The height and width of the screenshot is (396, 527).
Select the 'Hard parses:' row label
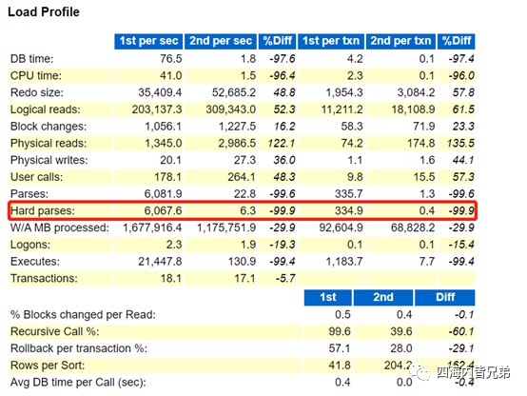point(43,211)
